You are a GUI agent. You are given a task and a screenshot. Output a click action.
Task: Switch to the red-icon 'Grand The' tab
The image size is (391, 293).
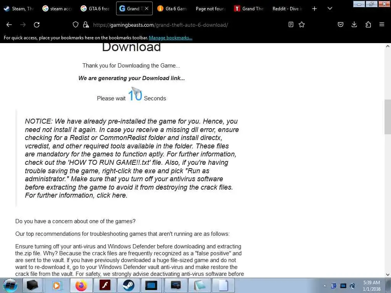(249, 8)
